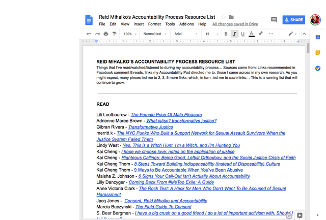Open the Google account avatar
This screenshot has width=326, height=220.
pos(315,20)
